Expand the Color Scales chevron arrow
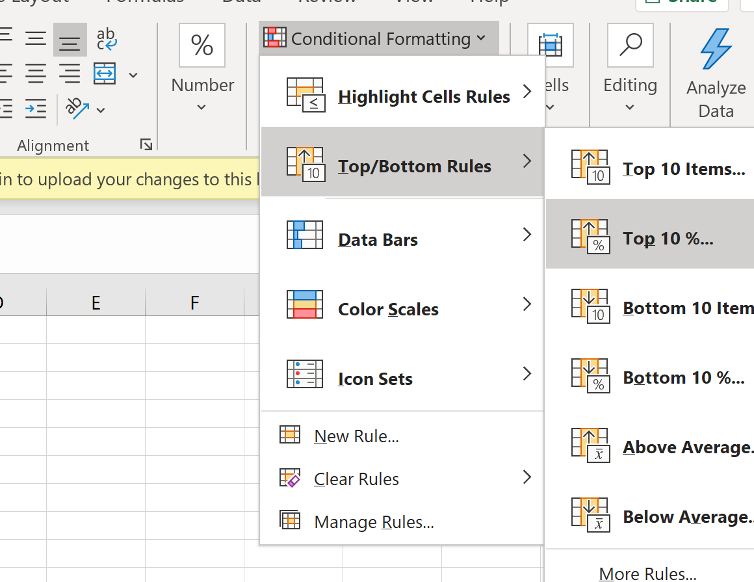This screenshot has height=582, width=754. tap(527, 304)
